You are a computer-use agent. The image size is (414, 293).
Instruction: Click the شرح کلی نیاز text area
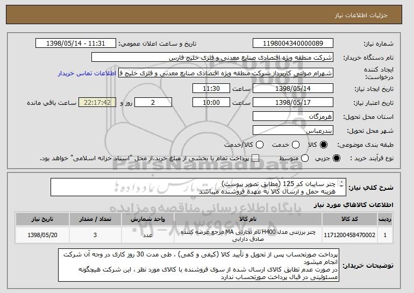[x=198, y=187]
